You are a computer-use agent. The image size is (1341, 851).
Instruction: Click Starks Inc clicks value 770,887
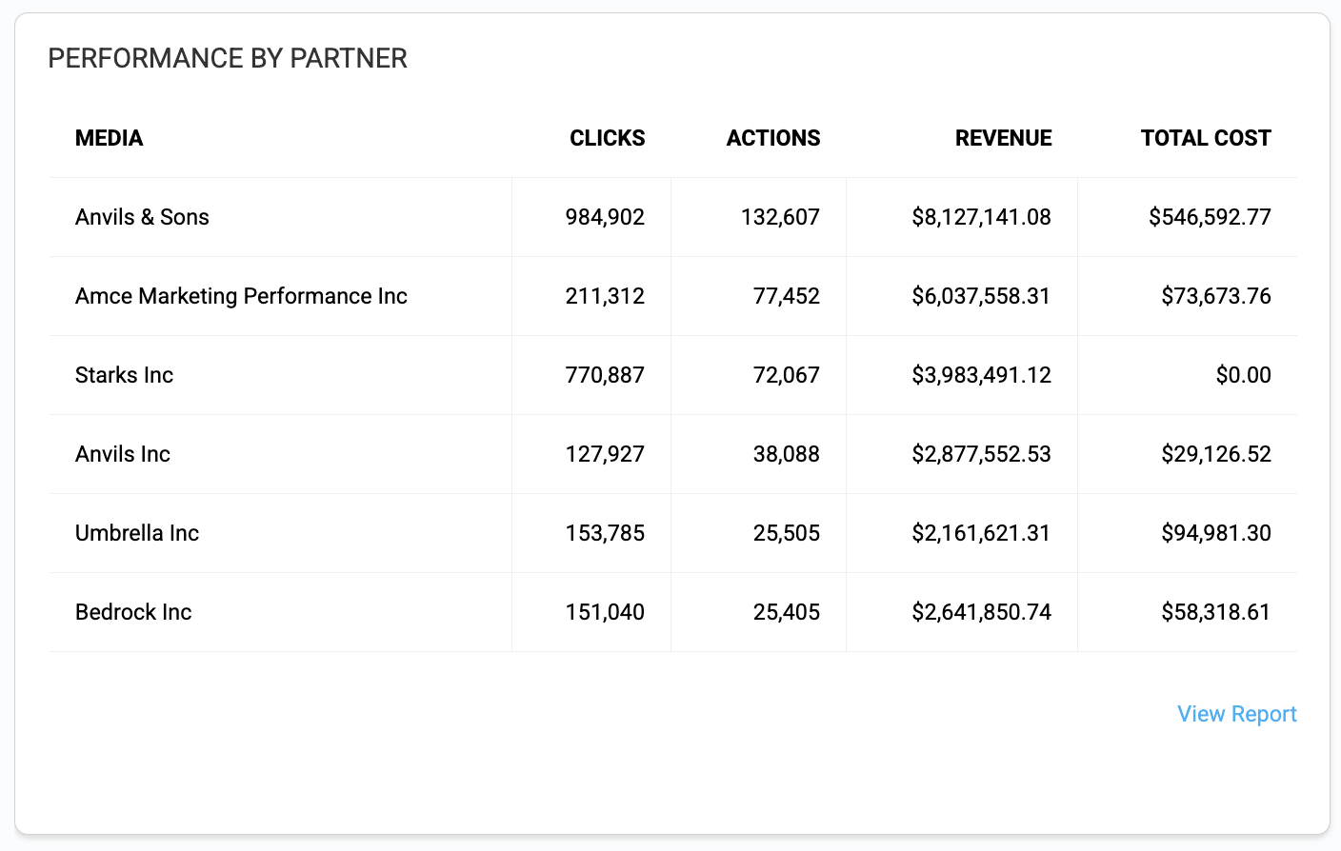(605, 375)
